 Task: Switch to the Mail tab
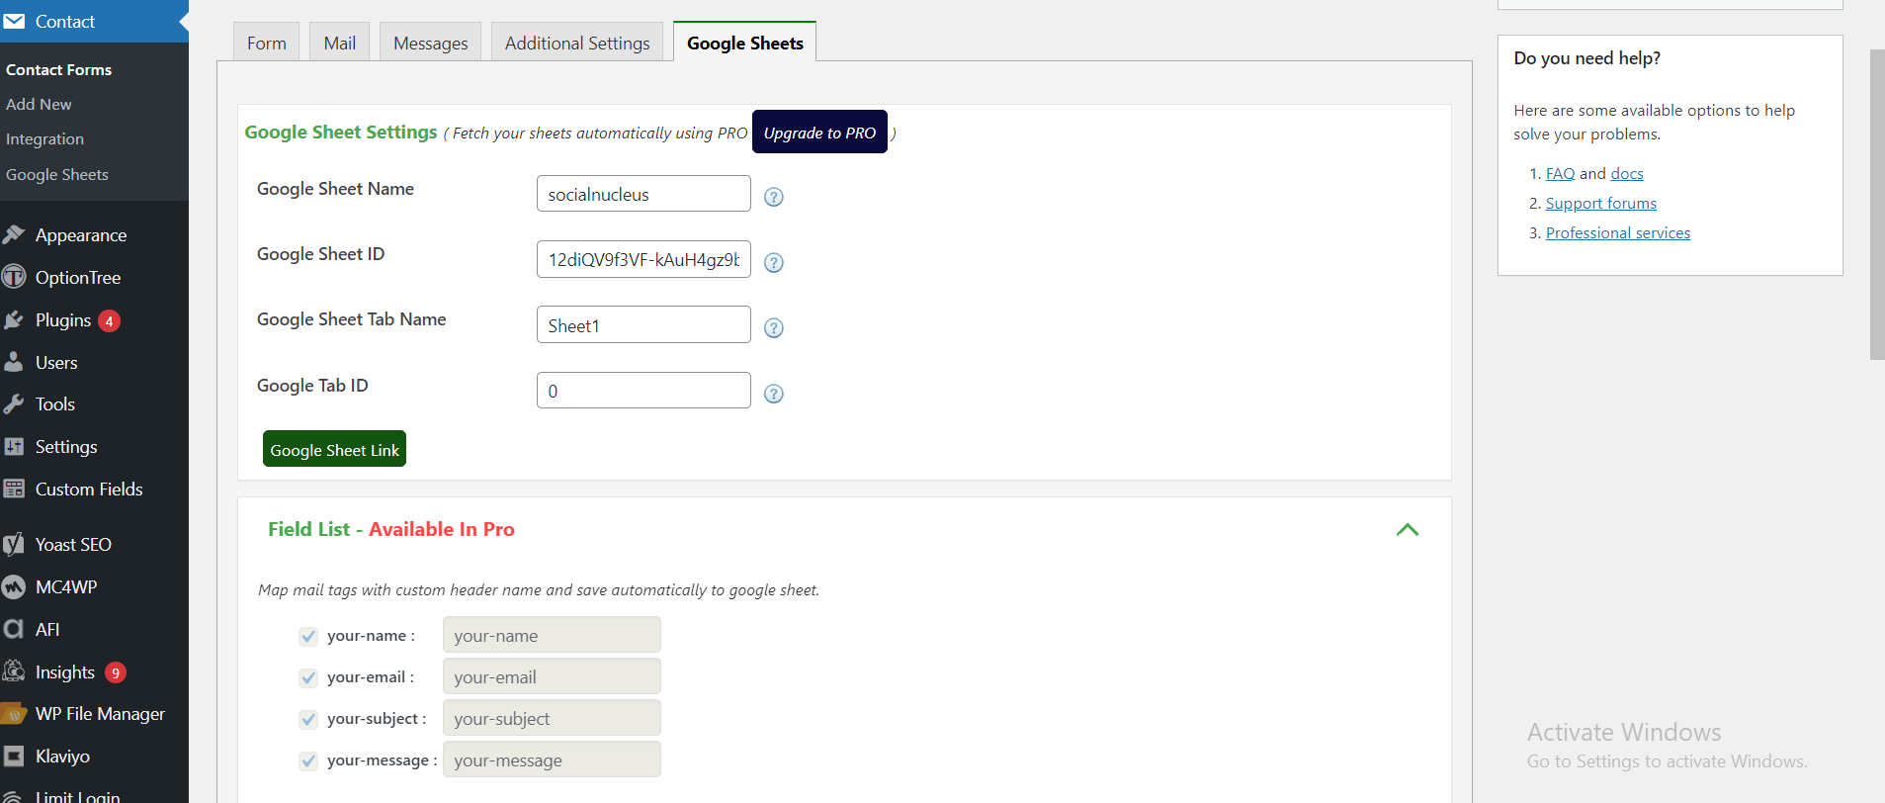(340, 43)
